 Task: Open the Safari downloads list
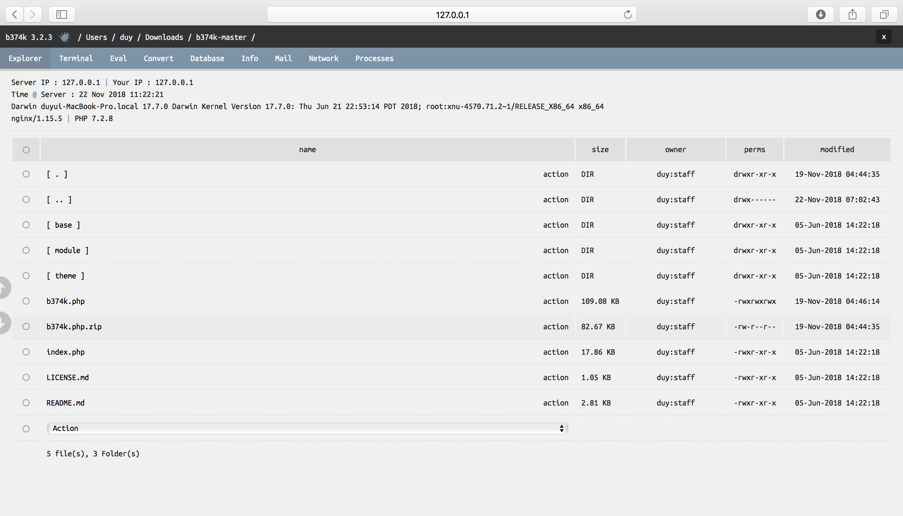820,14
